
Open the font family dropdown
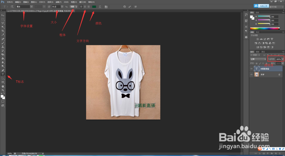(31, 7)
